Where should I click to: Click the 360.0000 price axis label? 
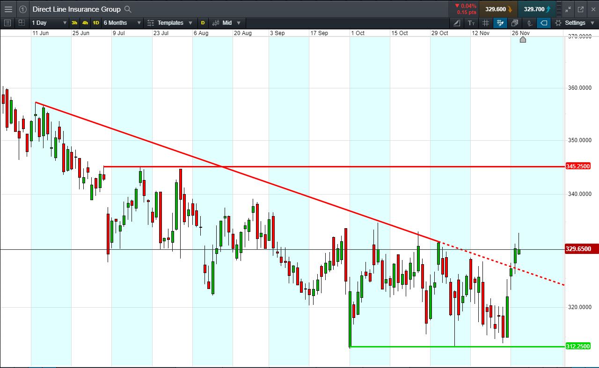pyautogui.click(x=579, y=88)
